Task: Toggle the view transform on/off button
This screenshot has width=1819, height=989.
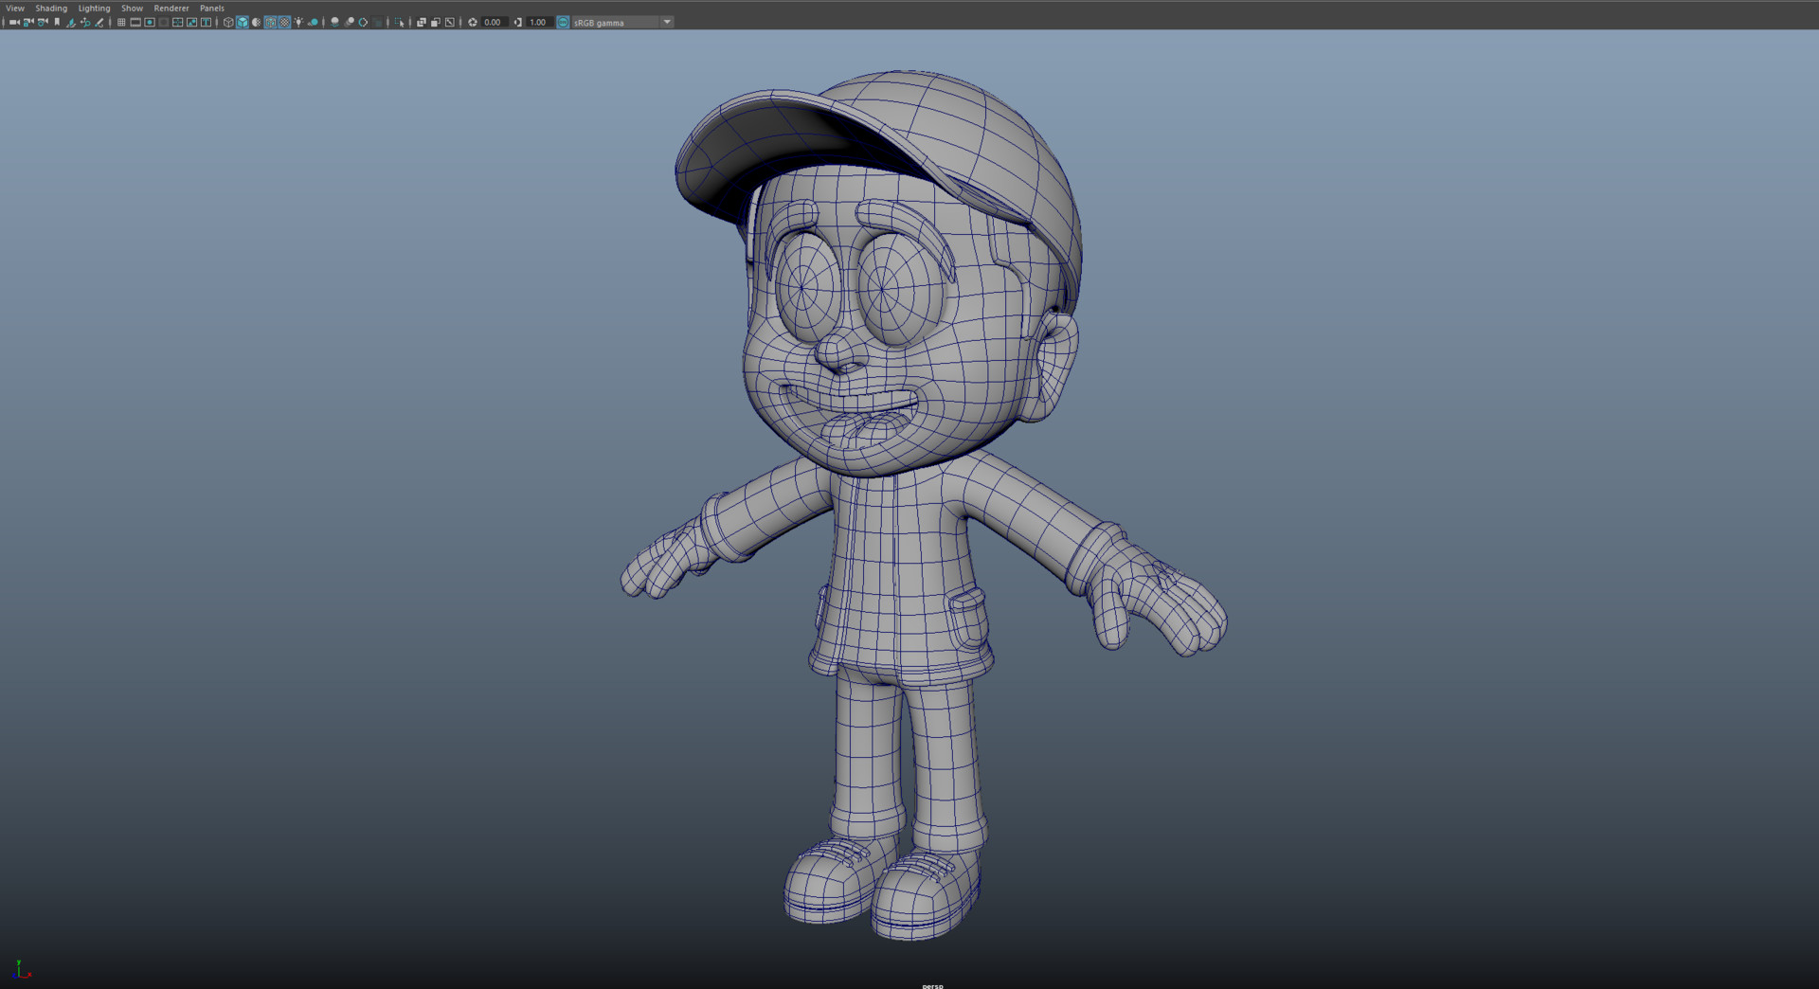Action: point(563,22)
